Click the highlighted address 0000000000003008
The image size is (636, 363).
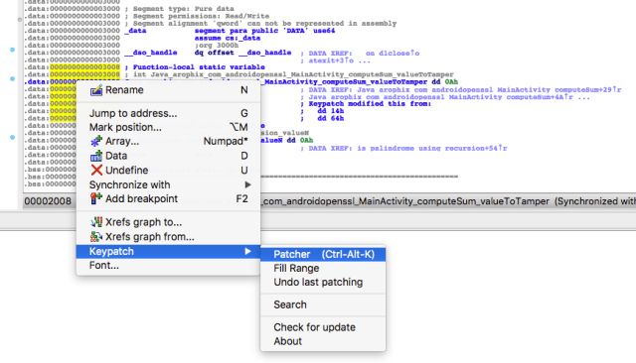84,67
